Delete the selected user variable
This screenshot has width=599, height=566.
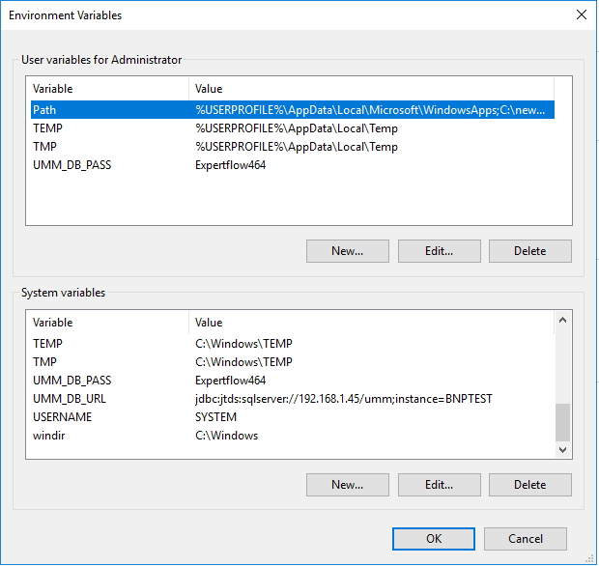click(x=529, y=251)
